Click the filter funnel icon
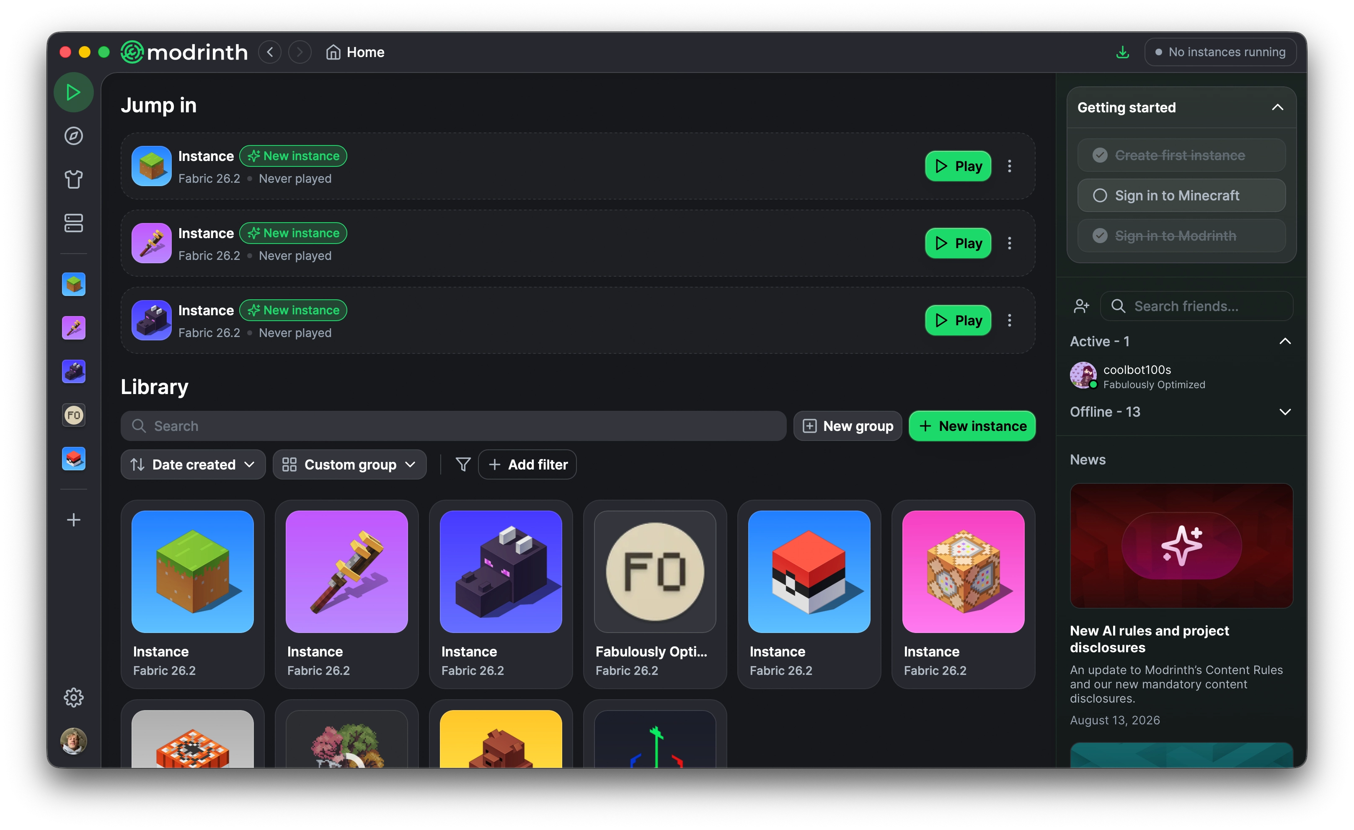1354x830 pixels. coord(463,464)
